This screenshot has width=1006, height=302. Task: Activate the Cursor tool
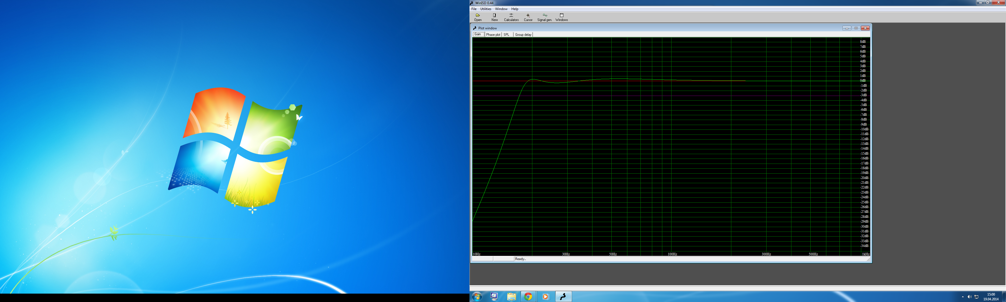point(528,17)
